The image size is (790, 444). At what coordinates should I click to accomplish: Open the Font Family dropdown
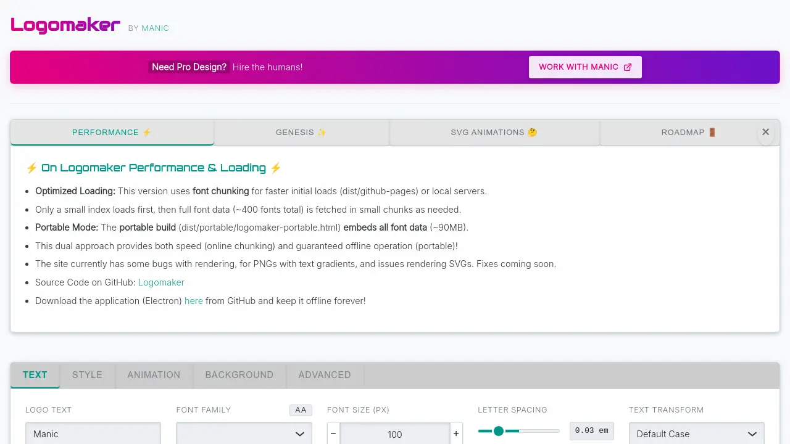click(x=243, y=433)
